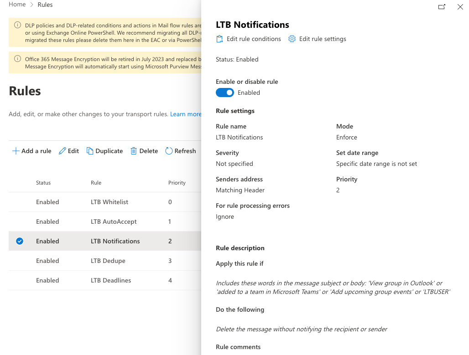This screenshot has width=469, height=355.
Task: Click the Add a rule label
Action: (36, 151)
